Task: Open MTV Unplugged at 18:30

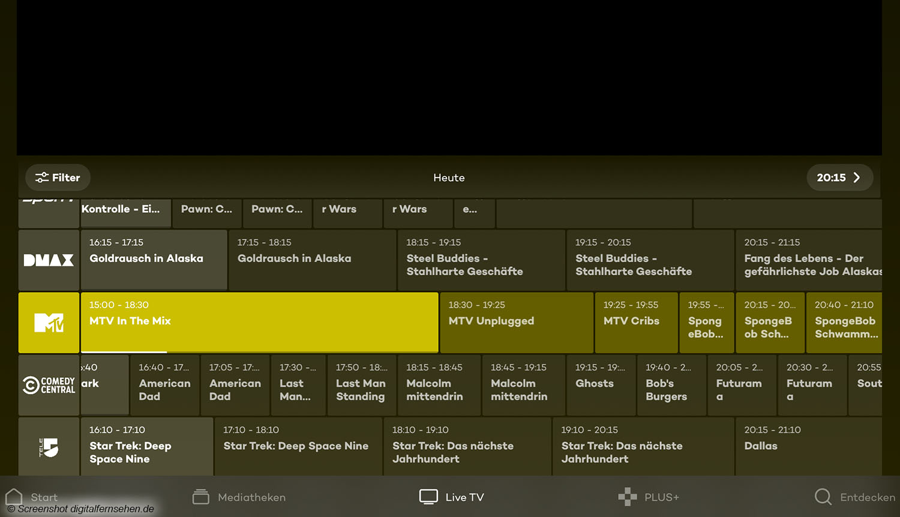Action: click(516, 322)
